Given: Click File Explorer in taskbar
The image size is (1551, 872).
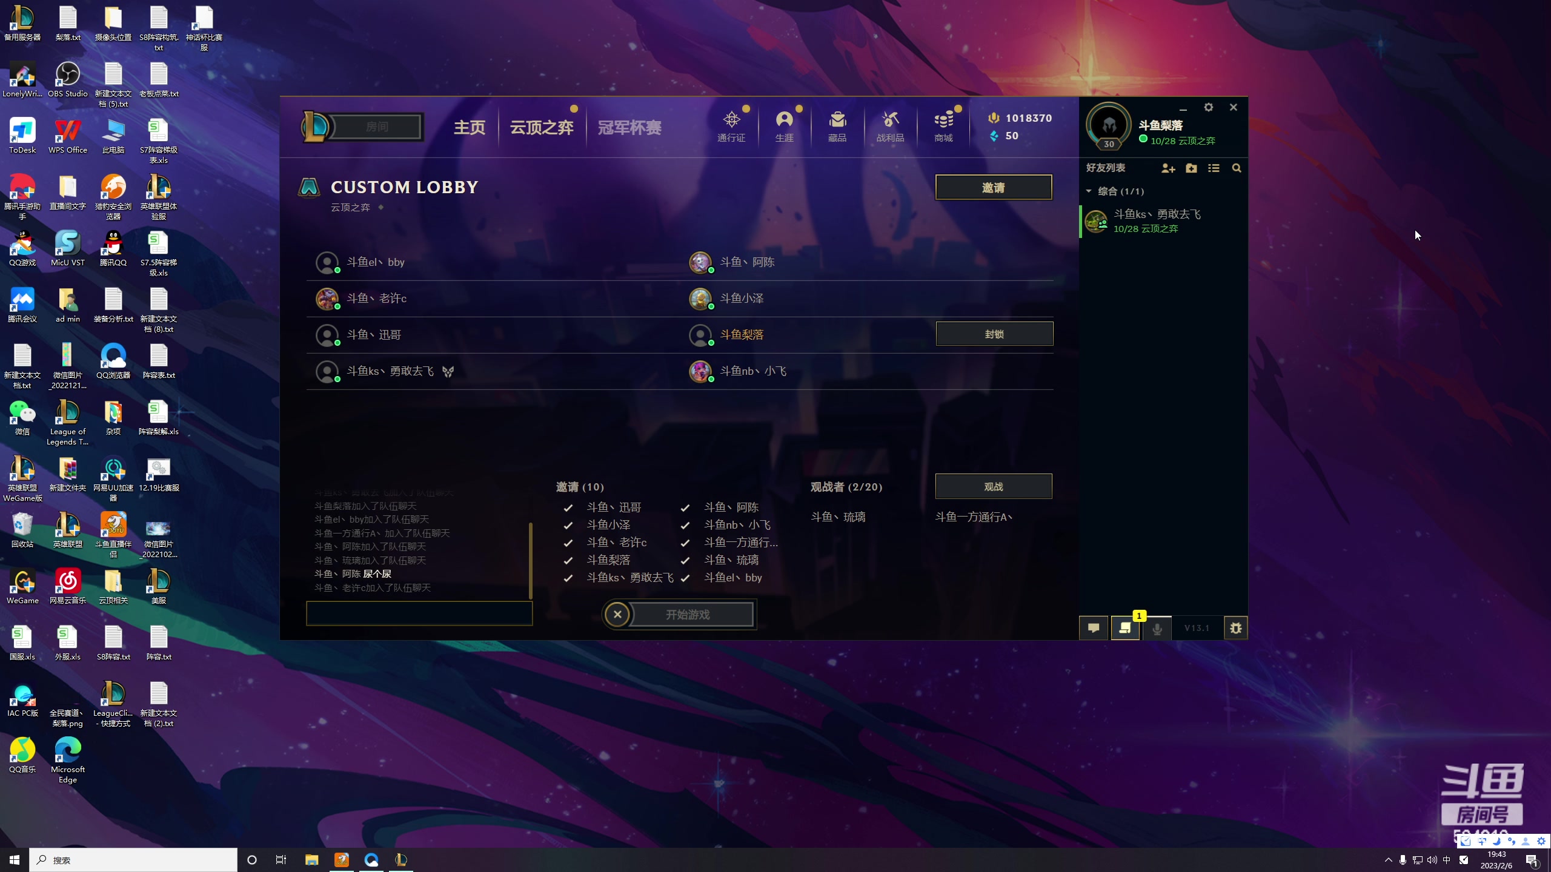Looking at the screenshot, I should (x=311, y=860).
